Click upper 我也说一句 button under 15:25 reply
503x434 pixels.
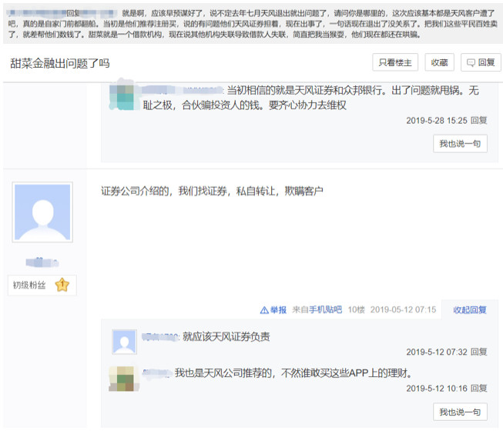point(460,144)
